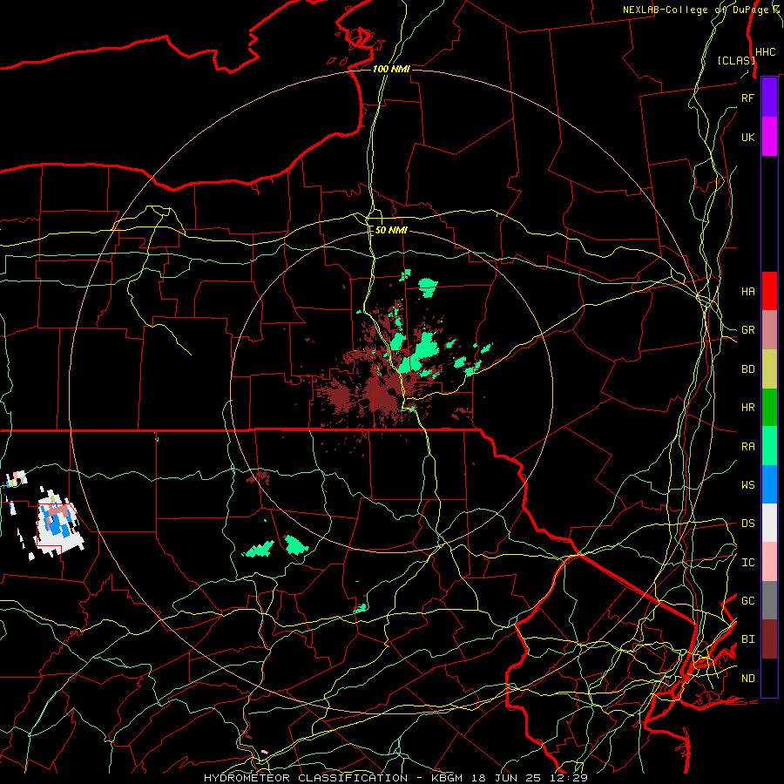Click the HA legend label
The image size is (784, 784).
747,291
